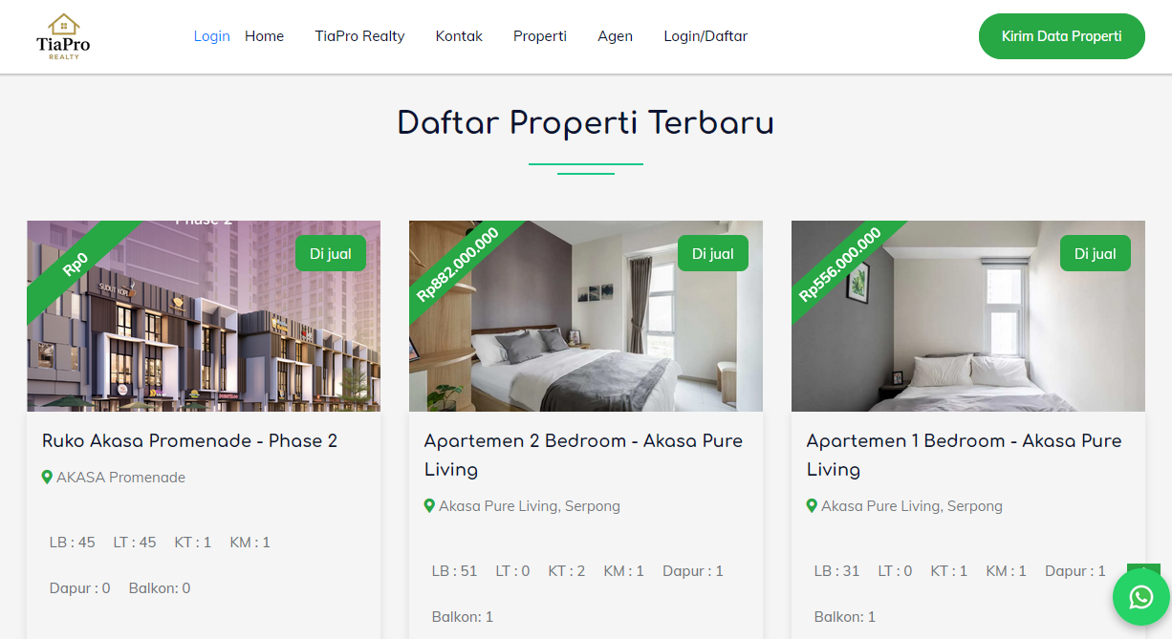Open Apartemen 2 Bedroom listing title
This screenshot has height=639, width=1172.
[583, 455]
